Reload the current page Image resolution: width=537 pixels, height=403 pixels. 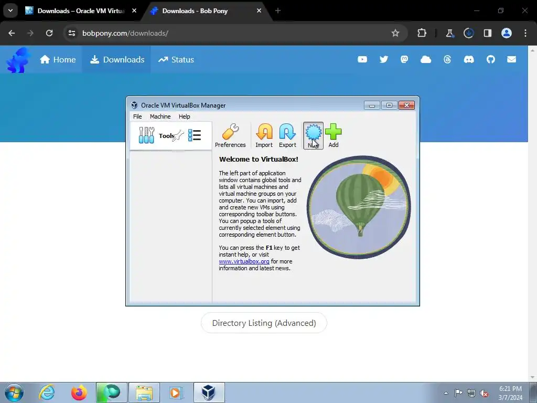tap(49, 33)
